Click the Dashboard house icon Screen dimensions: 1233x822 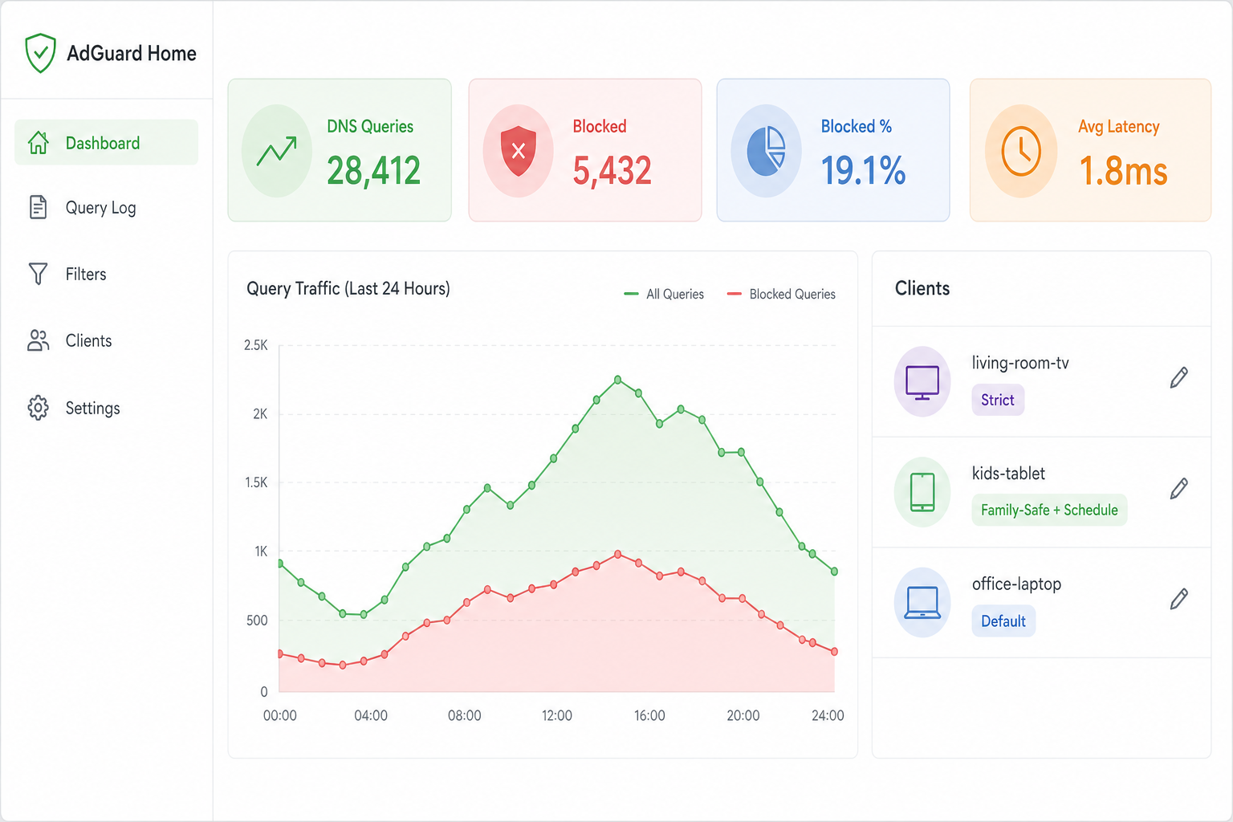[x=38, y=143]
